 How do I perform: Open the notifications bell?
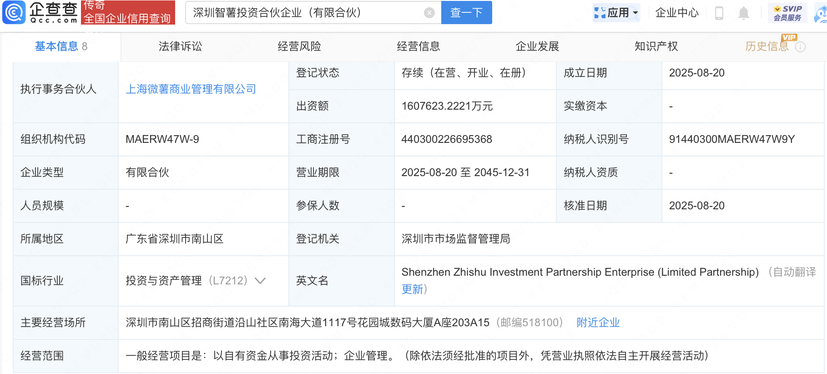(743, 13)
